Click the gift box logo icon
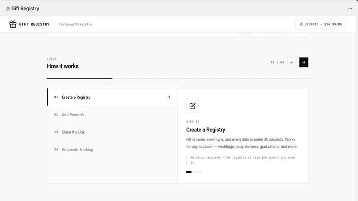This screenshot has width=358, height=201. click(13, 24)
